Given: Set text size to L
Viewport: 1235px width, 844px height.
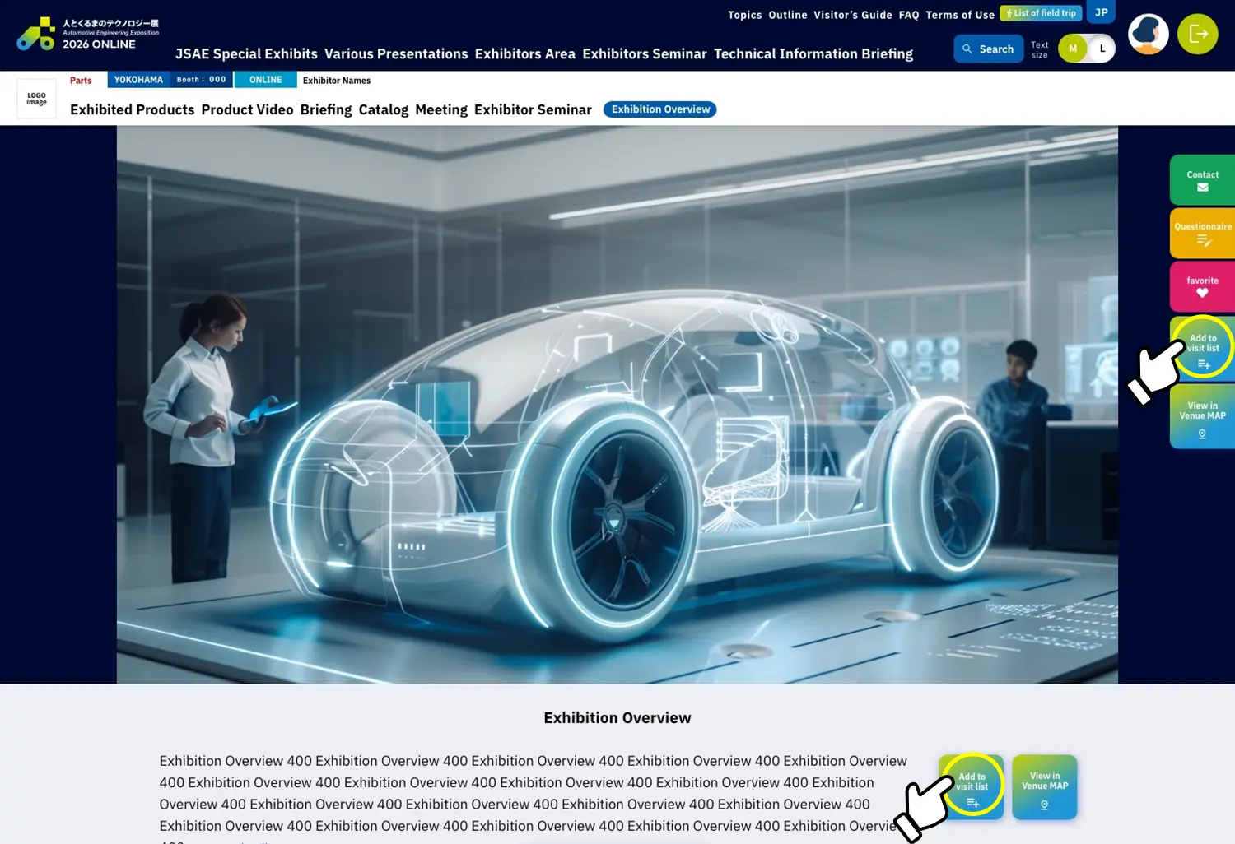Looking at the screenshot, I should click(1102, 49).
